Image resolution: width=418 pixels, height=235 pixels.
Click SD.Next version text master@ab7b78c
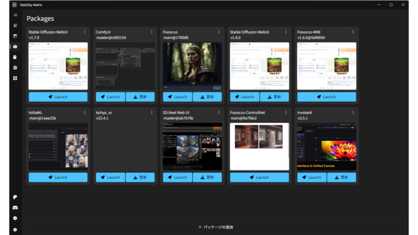(x=178, y=118)
